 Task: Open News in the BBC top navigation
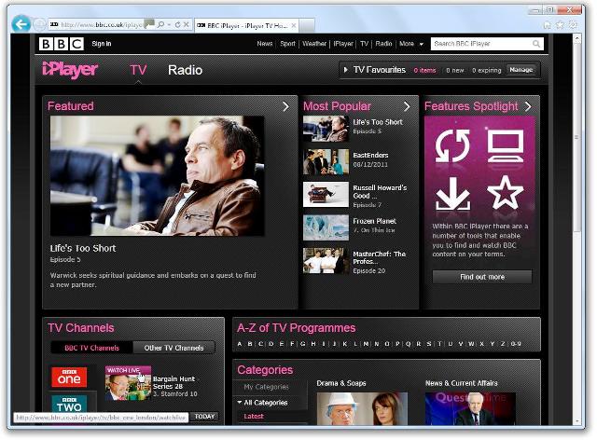tap(265, 44)
